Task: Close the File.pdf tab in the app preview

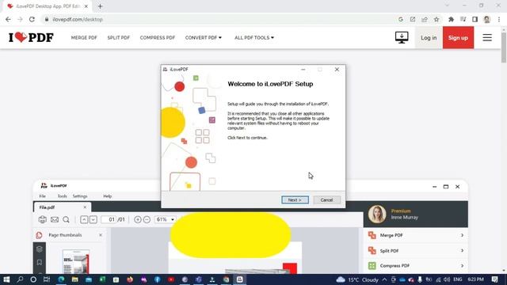Action: (x=85, y=207)
